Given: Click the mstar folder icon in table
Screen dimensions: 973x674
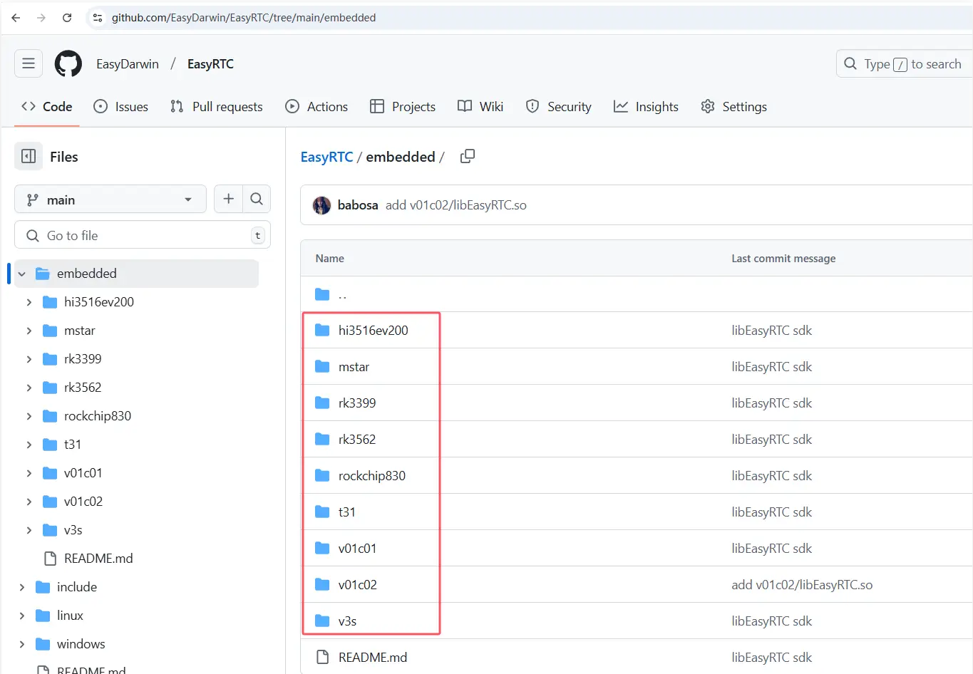Looking at the screenshot, I should [x=322, y=366].
